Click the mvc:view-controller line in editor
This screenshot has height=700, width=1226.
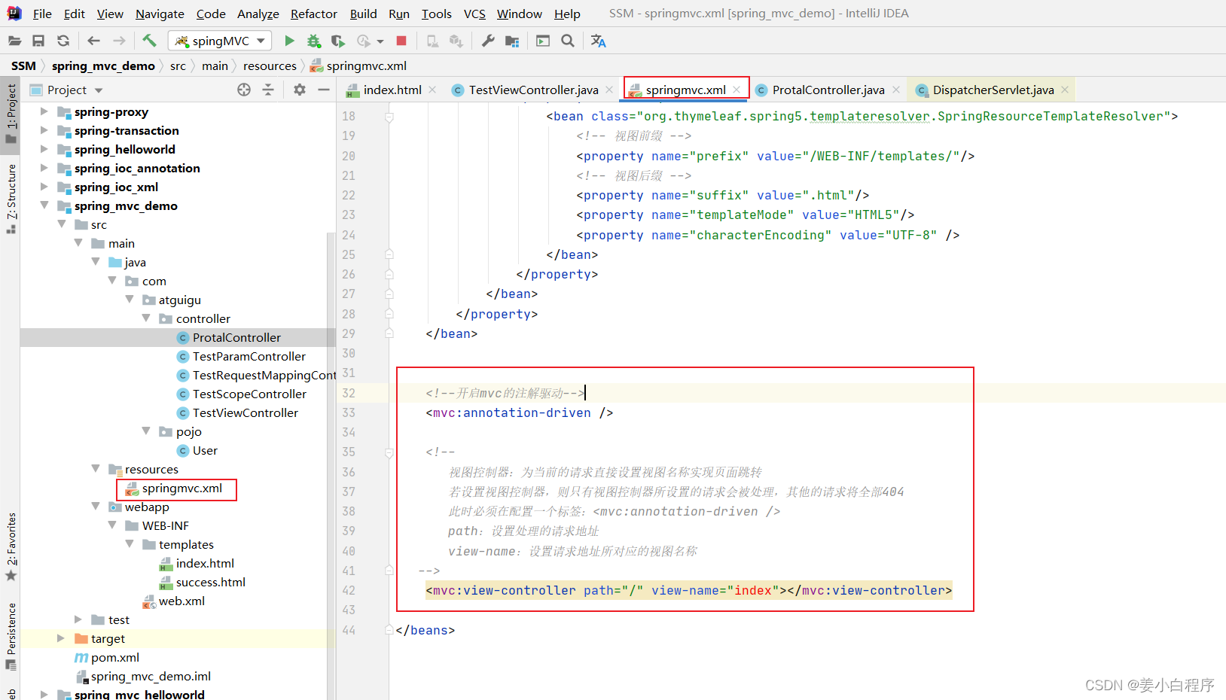(x=688, y=590)
